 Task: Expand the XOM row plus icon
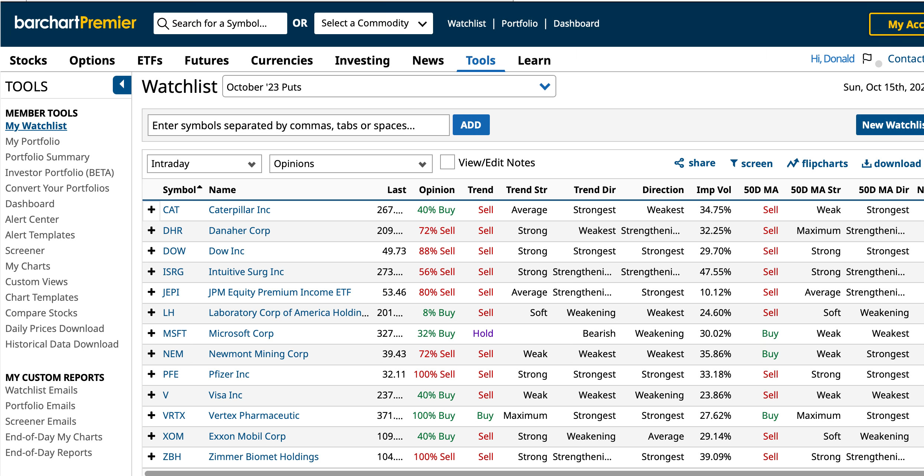tap(151, 436)
